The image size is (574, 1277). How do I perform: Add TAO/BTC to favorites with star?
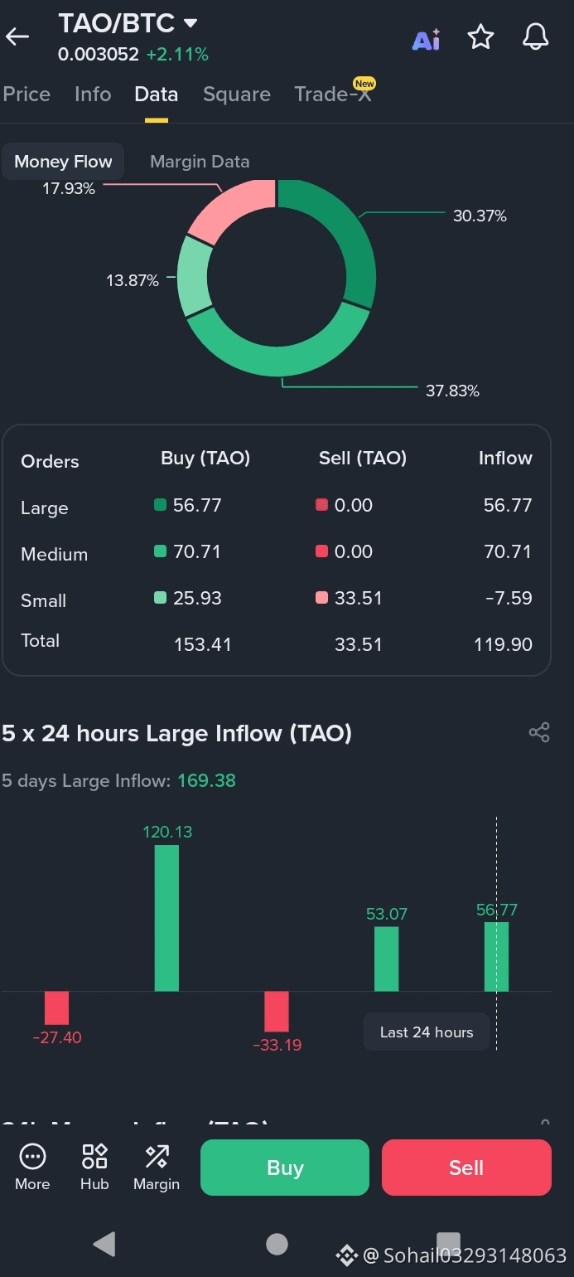480,37
